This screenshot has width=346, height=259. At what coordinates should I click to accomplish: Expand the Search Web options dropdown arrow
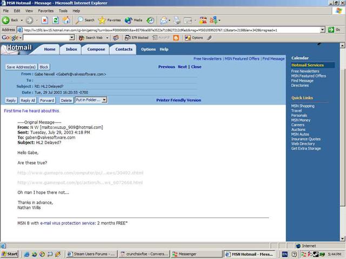(x=107, y=38)
